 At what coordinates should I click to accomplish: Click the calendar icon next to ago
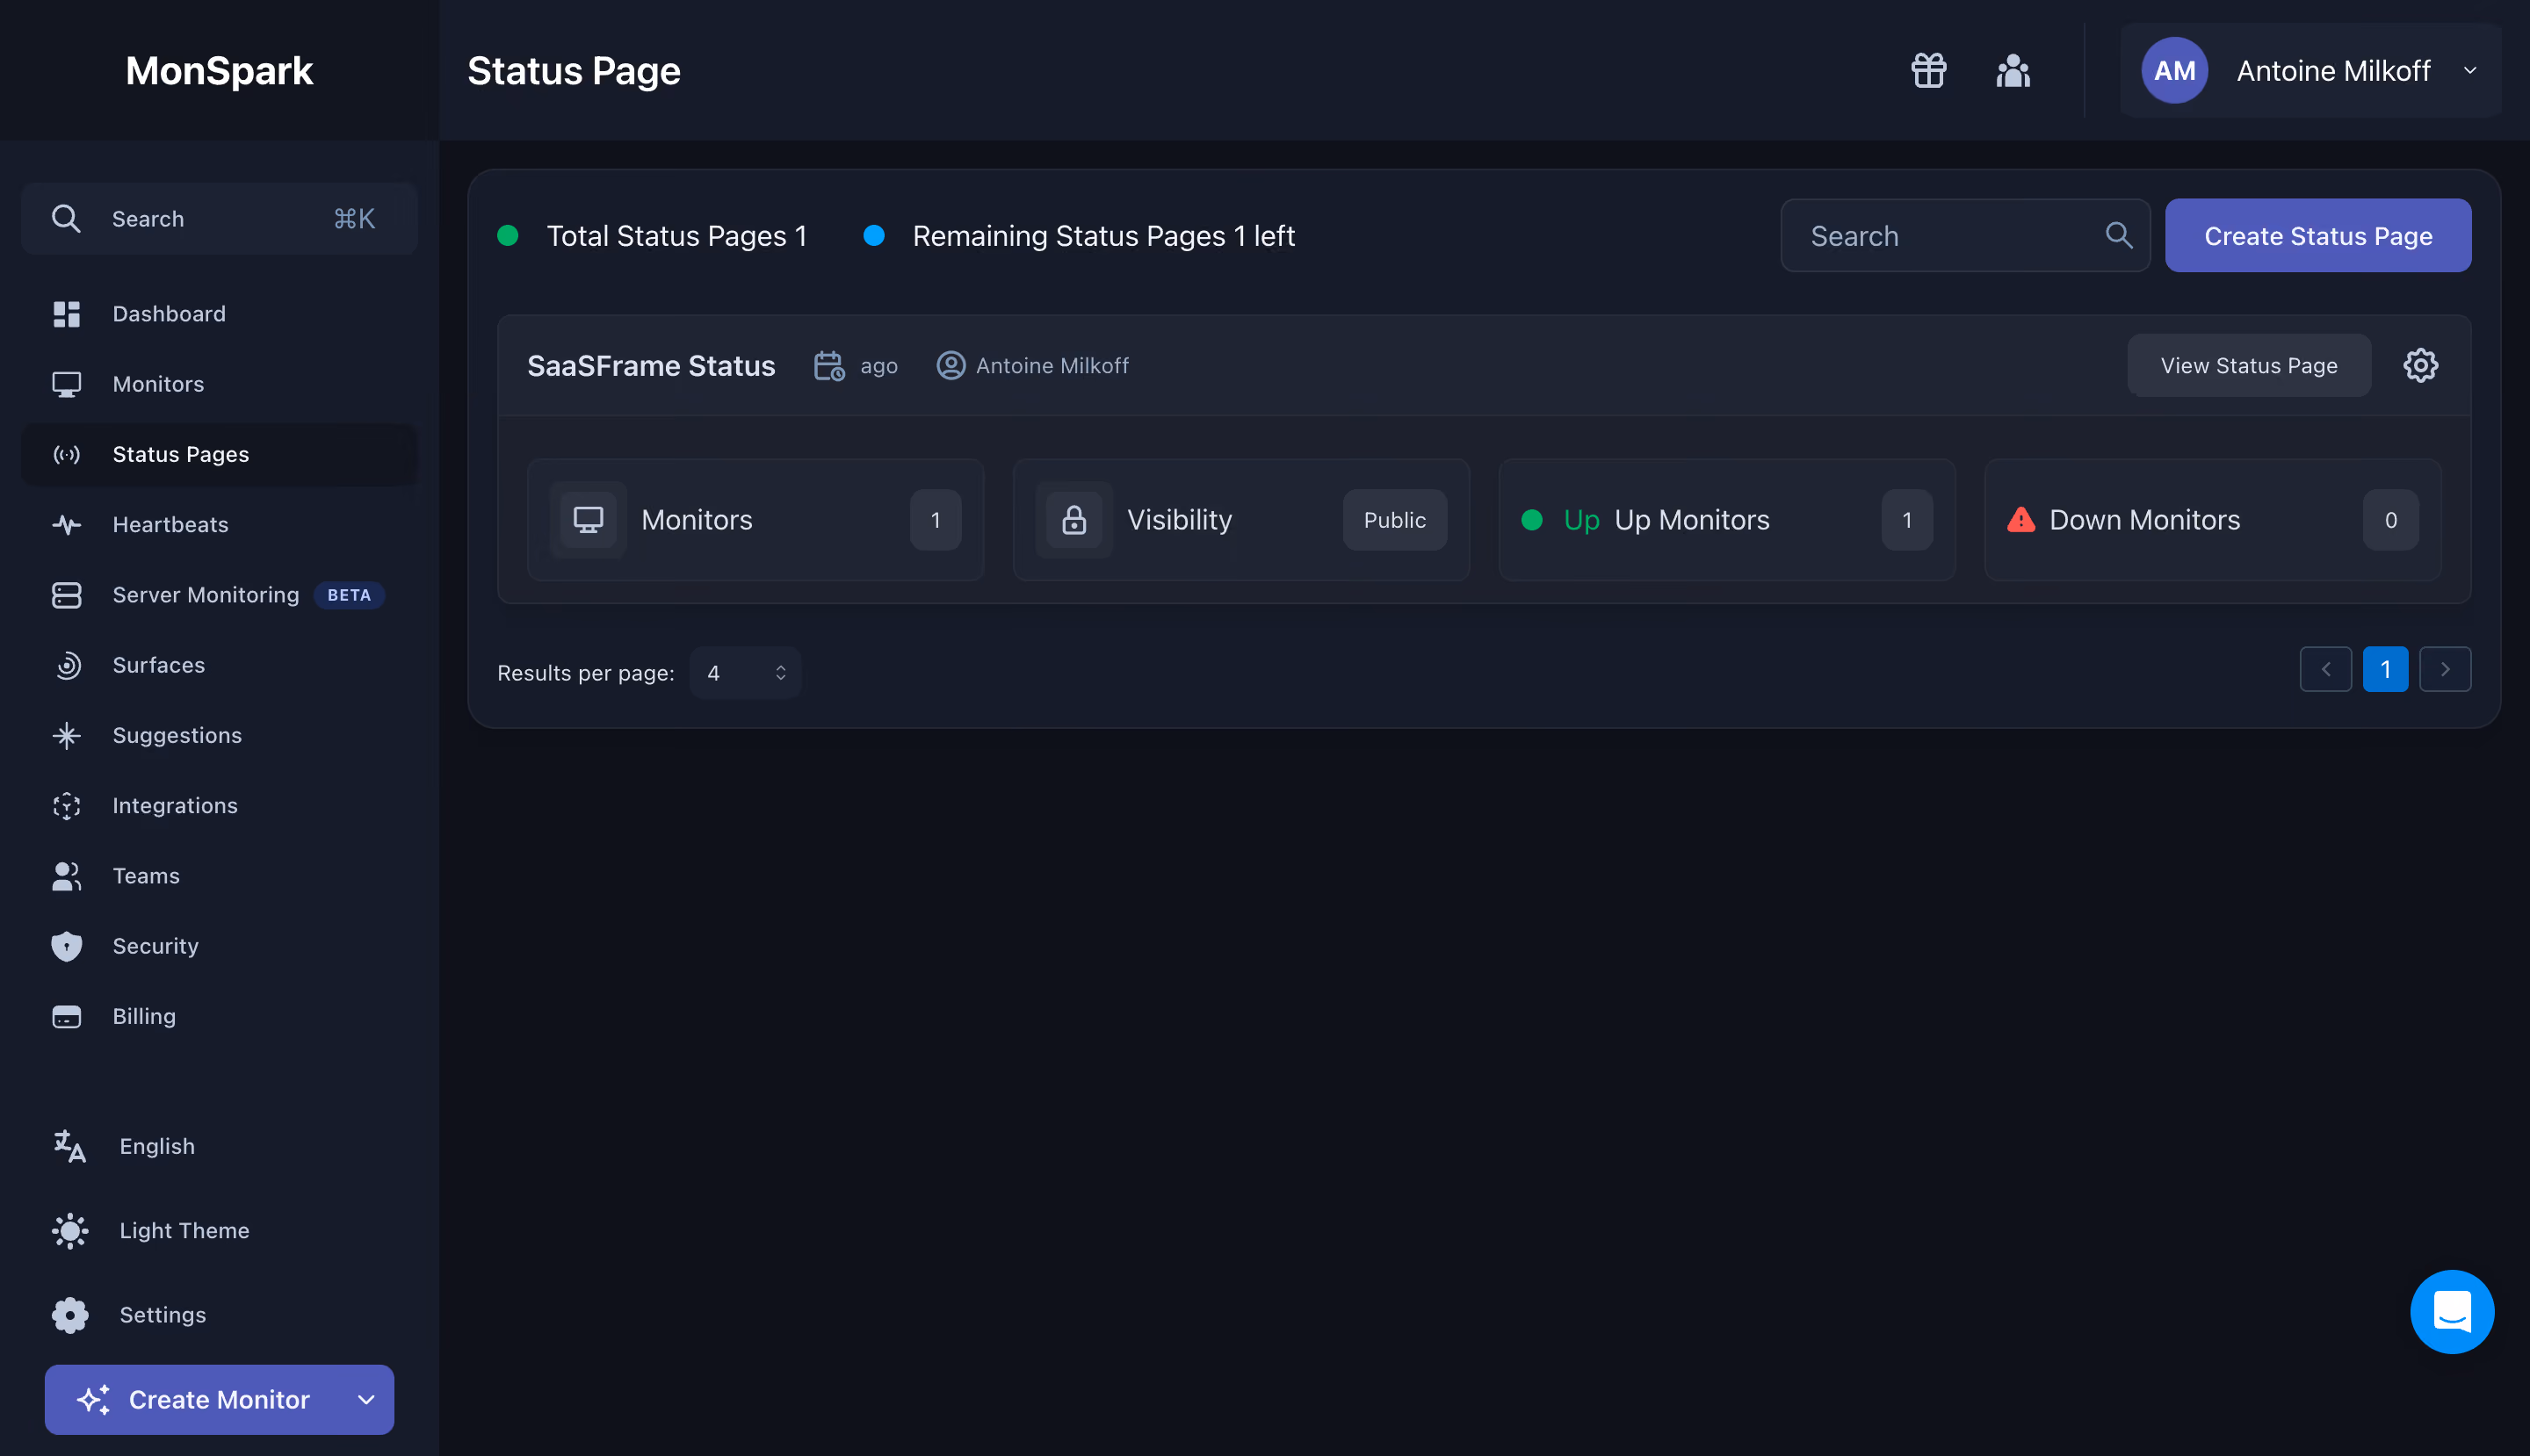pos(828,366)
